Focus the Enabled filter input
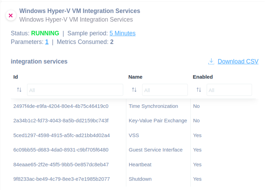Image resolution: width=265 pixels, height=190 pixels. click(229, 90)
